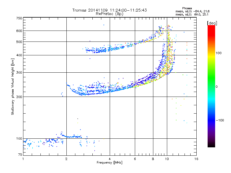The width and height of the screenshot is (231, 173).
Task: Click the plot title 'Tromsø 20141109 11:24:00-11:25:43'
Action: click(109, 10)
